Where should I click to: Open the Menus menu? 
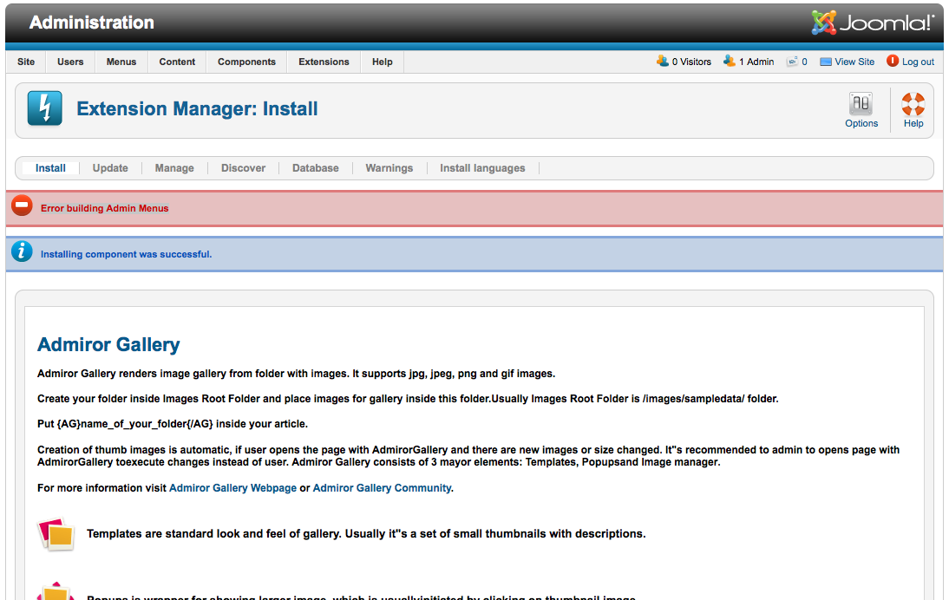pos(121,62)
